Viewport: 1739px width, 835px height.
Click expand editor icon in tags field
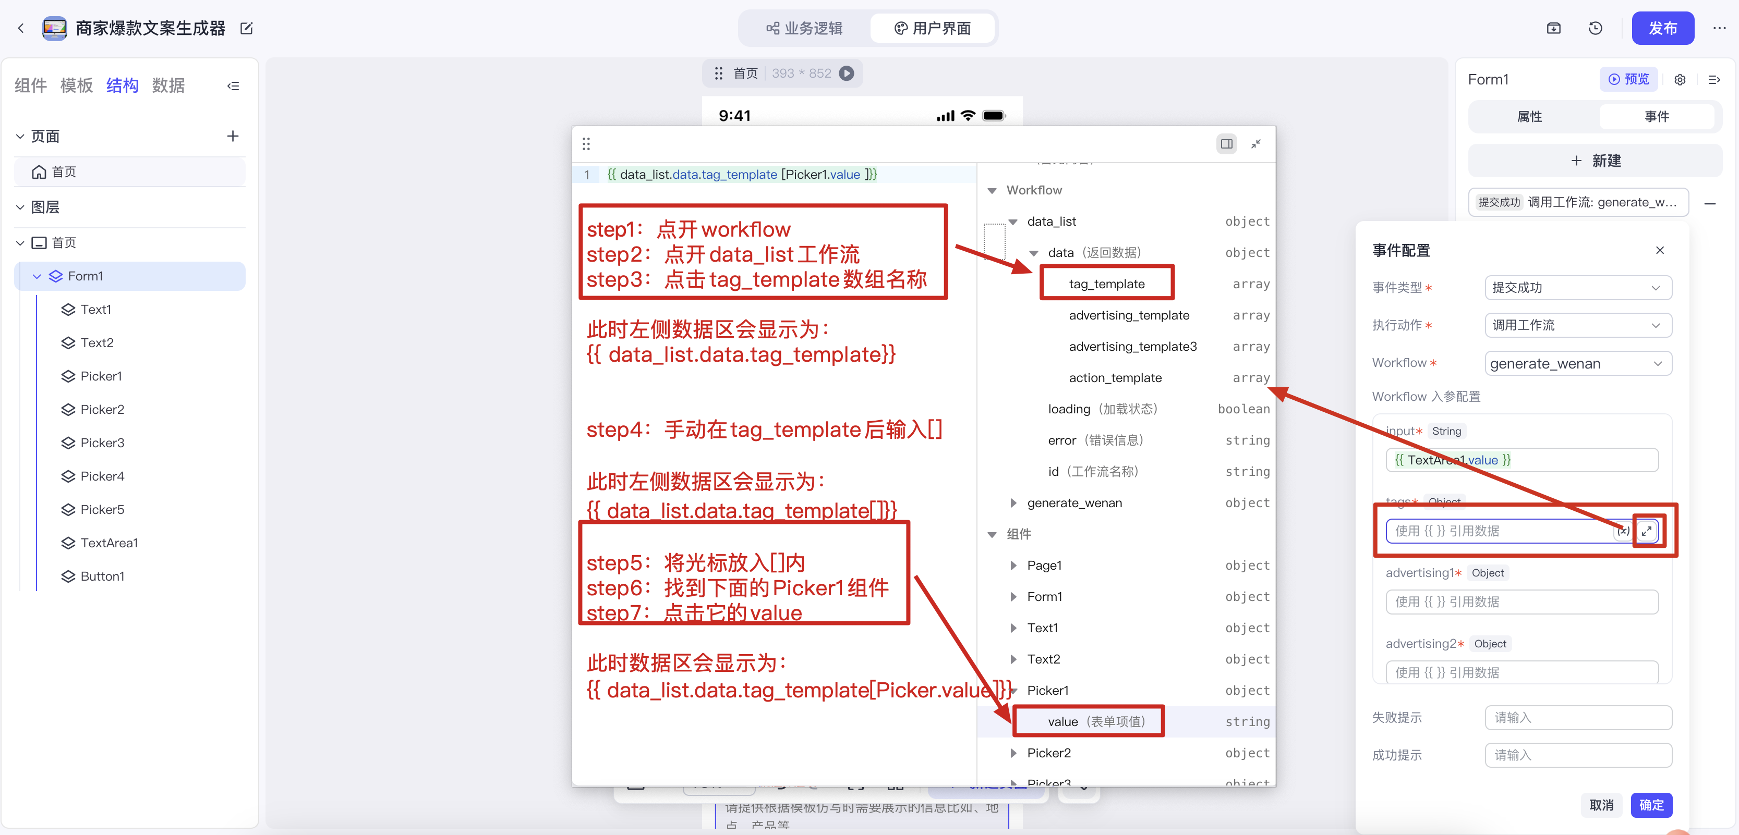tap(1647, 531)
